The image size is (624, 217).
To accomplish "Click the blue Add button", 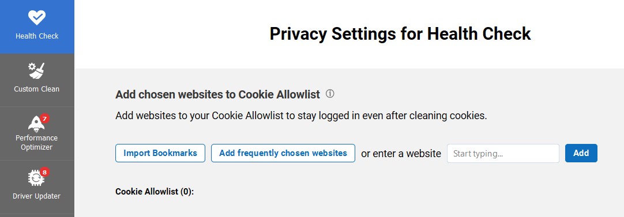I will coord(581,153).
